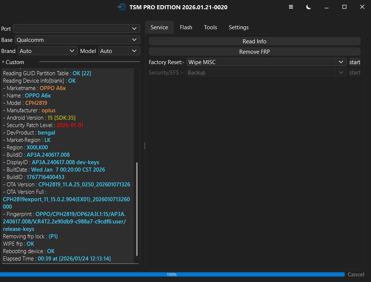
Task: Open the Brand Auto dropdown
Action: pyautogui.click(x=48, y=51)
